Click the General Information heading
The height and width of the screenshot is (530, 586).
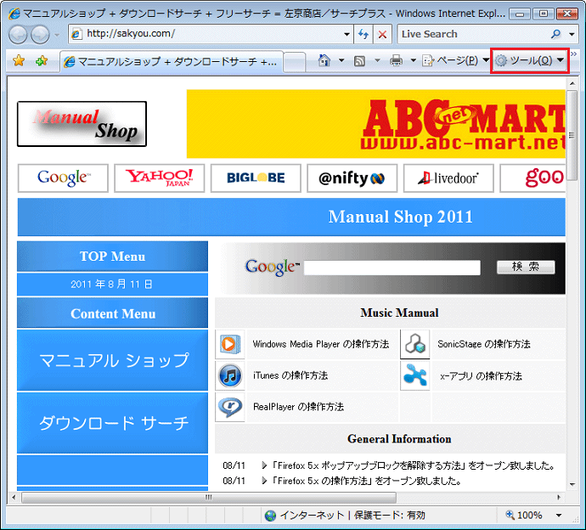click(x=399, y=439)
